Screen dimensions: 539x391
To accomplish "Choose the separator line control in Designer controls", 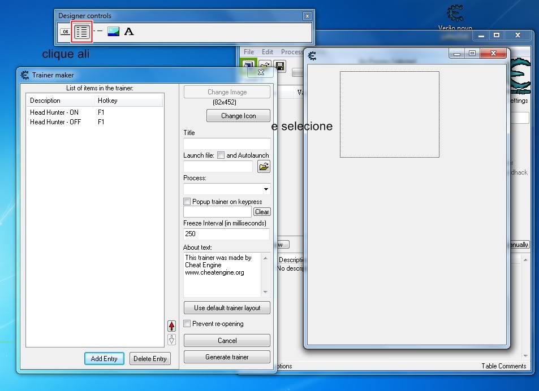I will coord(99,31).
